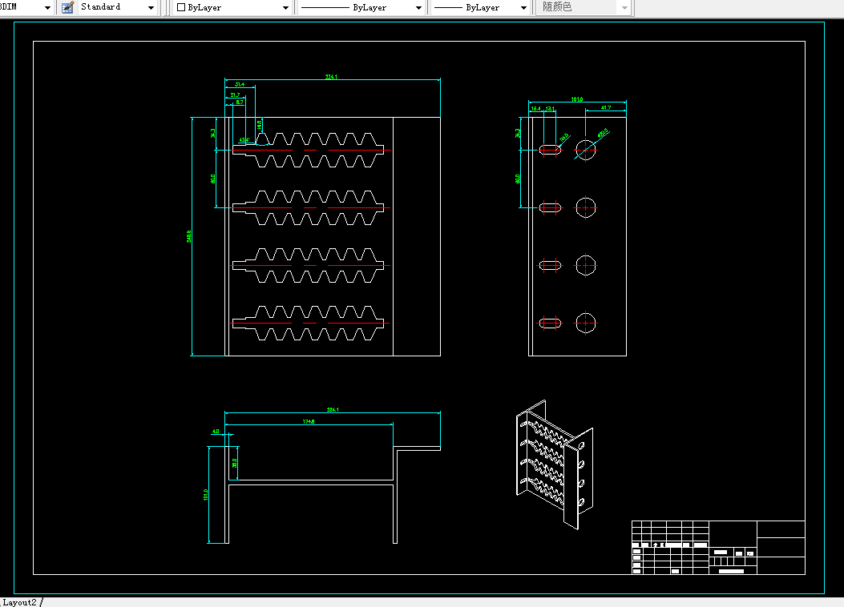Select the 16.4 dimension text
844x607 pixels.
(x=535, y=109)
